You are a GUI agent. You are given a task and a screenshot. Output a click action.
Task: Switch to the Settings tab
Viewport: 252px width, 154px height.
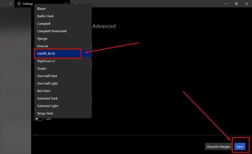(x=42, y=3)
